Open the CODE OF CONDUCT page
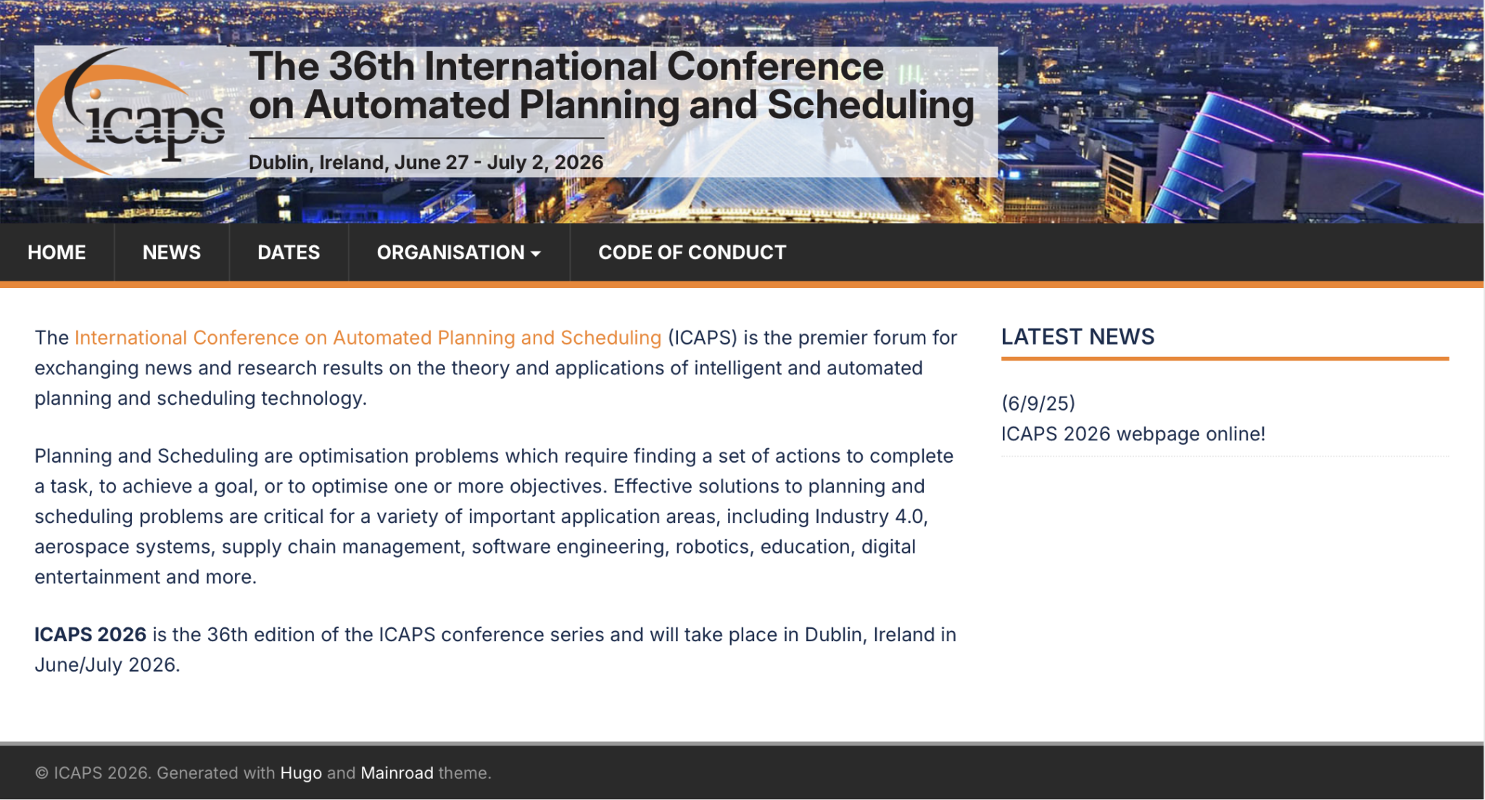 pyautogui.click(x=691, y=252)
